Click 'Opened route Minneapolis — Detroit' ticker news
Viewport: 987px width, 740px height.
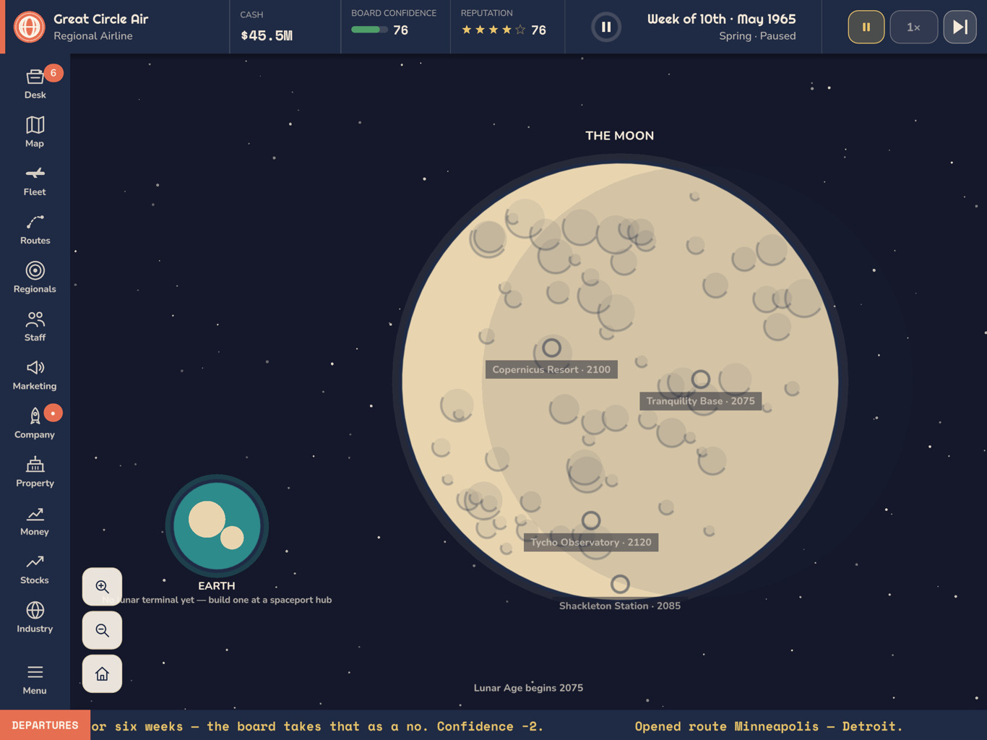(x=769, y=726)
